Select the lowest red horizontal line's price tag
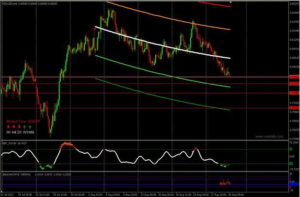This screenshot has height=197, width=300. click(x=294, y=108)
